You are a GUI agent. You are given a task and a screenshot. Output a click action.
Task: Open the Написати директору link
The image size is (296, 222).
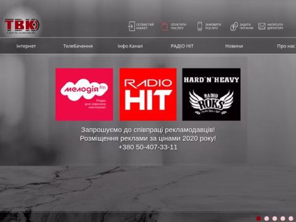tap(275, 27)
